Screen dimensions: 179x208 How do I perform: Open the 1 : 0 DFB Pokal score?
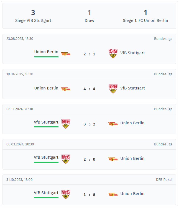[x=89, y=195]
